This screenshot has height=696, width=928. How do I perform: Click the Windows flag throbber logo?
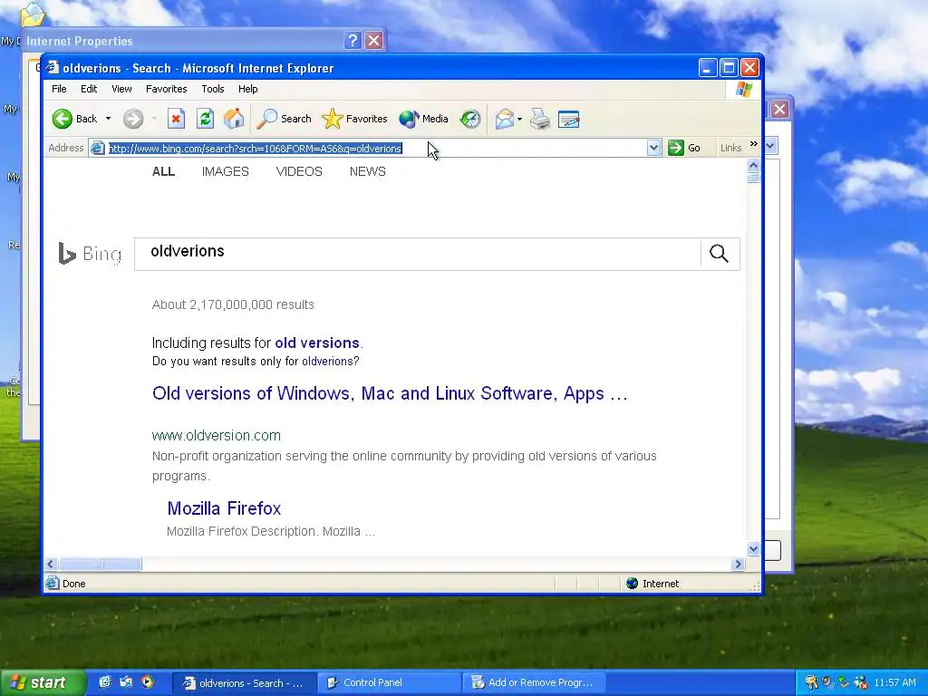tap(744, 90)
